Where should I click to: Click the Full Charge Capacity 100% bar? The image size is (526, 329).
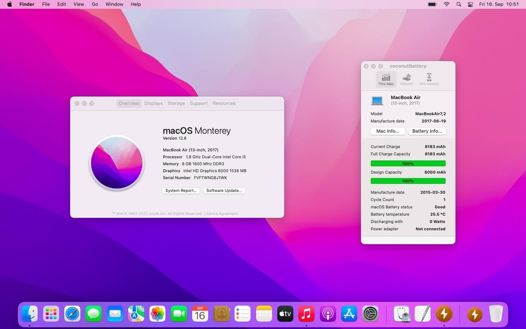point(408,163)
